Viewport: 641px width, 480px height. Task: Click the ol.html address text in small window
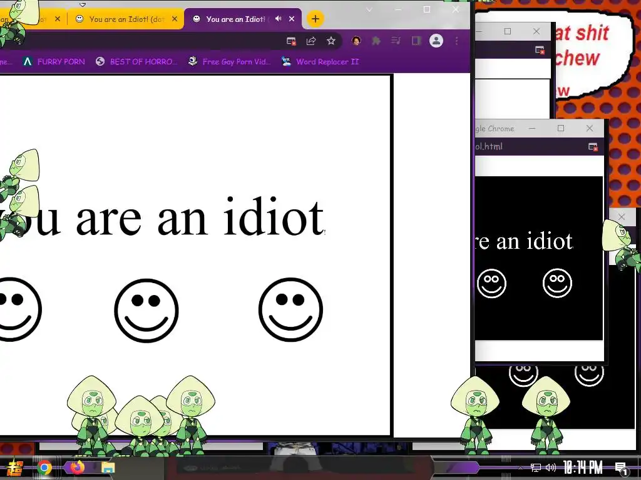[489, 146]
